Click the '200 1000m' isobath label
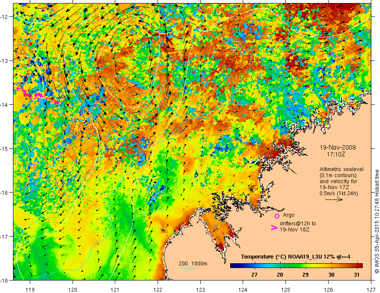The height and width of the screenshot is (293, 380). pos(193,264)
